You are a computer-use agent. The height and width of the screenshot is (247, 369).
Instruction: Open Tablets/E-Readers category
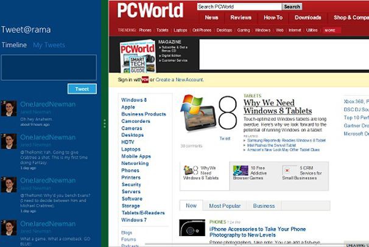[x=143, y=213]
